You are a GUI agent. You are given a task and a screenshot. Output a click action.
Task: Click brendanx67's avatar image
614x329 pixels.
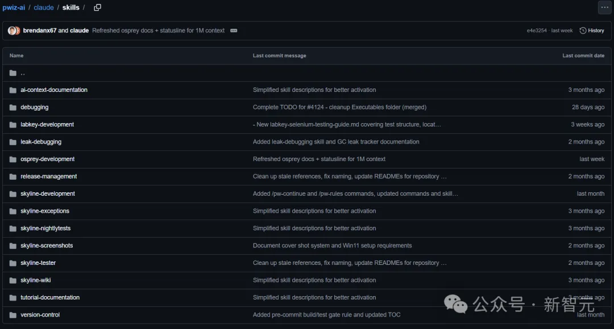pos(13,31)
